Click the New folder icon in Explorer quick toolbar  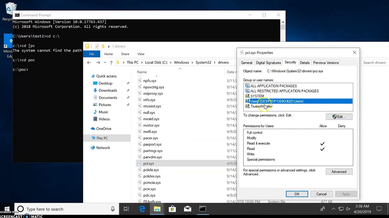click(x=103, y=46)
